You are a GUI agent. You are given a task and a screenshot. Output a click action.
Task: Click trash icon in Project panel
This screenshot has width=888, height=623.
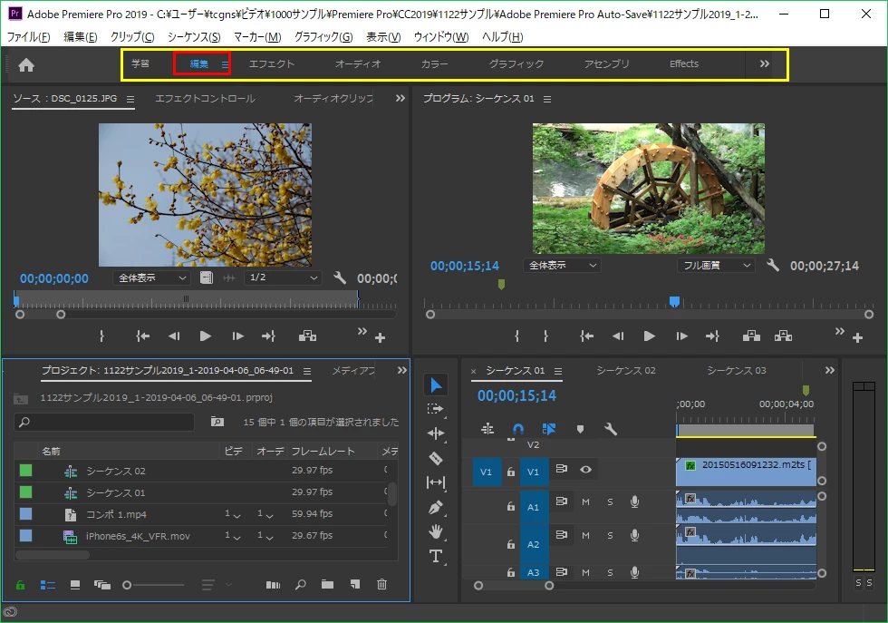381,585
